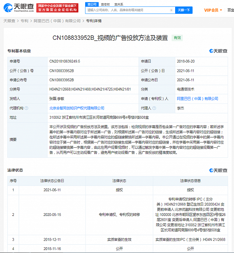Open 北京合智同创知识产权代理有限公司 agency link

(77, 108)
